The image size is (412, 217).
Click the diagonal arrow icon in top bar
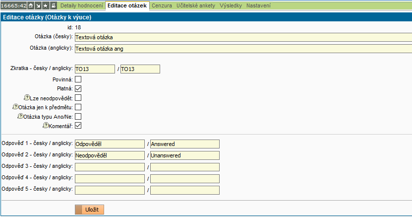point(38,5)
